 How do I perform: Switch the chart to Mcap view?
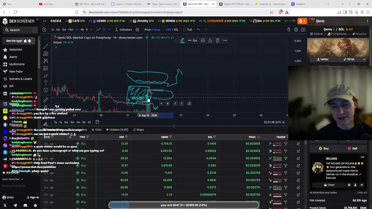pyautogui.click(x=157, y=30)
